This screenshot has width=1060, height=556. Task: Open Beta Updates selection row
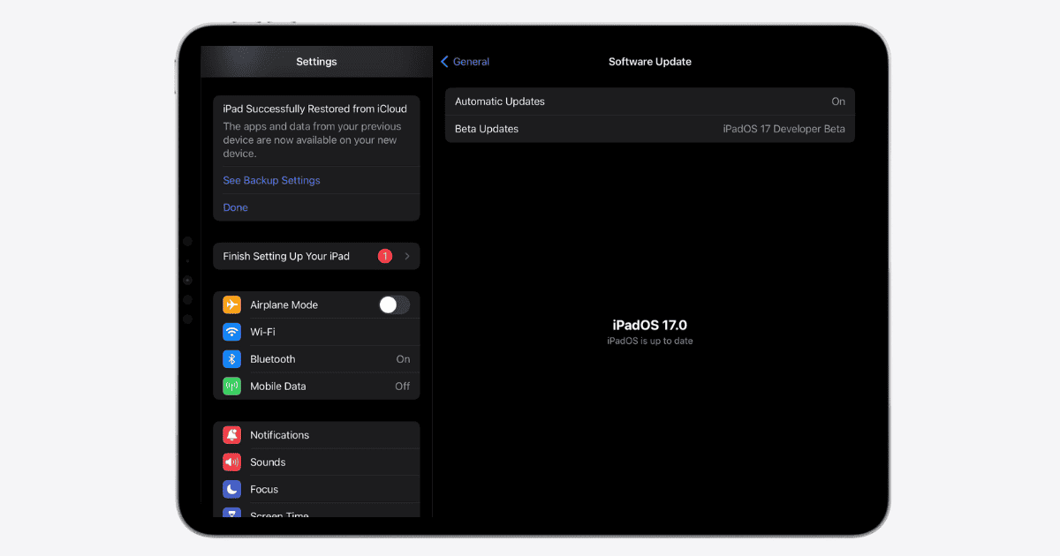tap(649, 129)
